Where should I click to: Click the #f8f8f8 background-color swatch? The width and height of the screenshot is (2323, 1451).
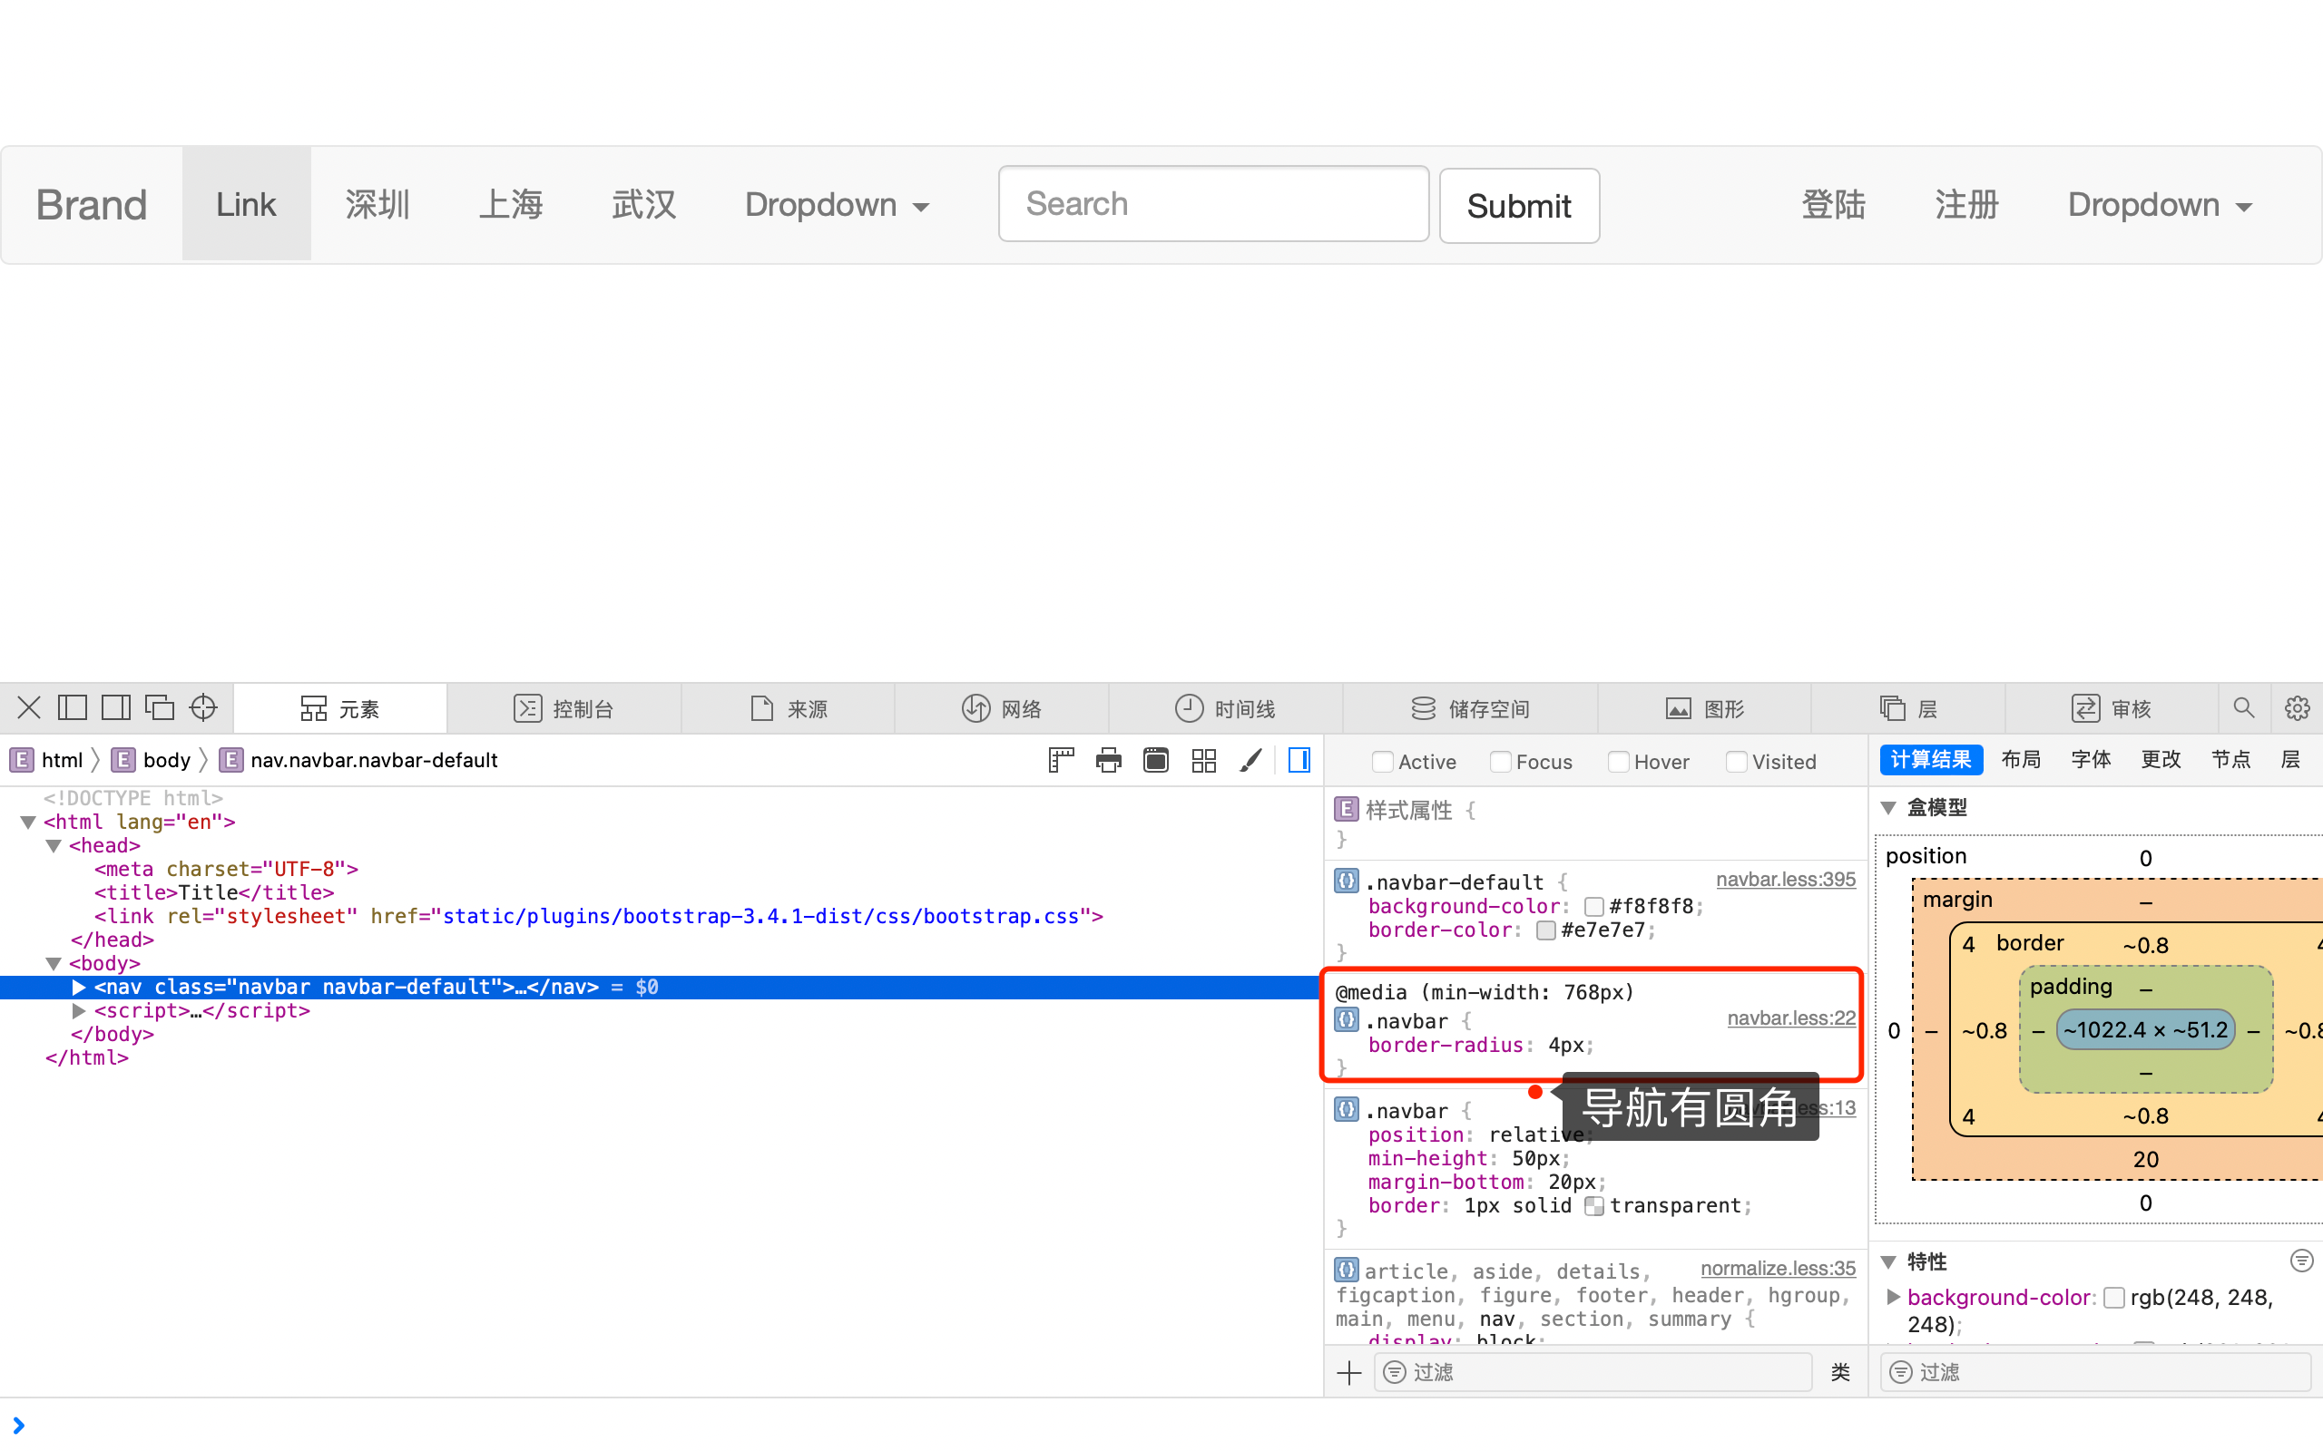tap(1593, 907)
